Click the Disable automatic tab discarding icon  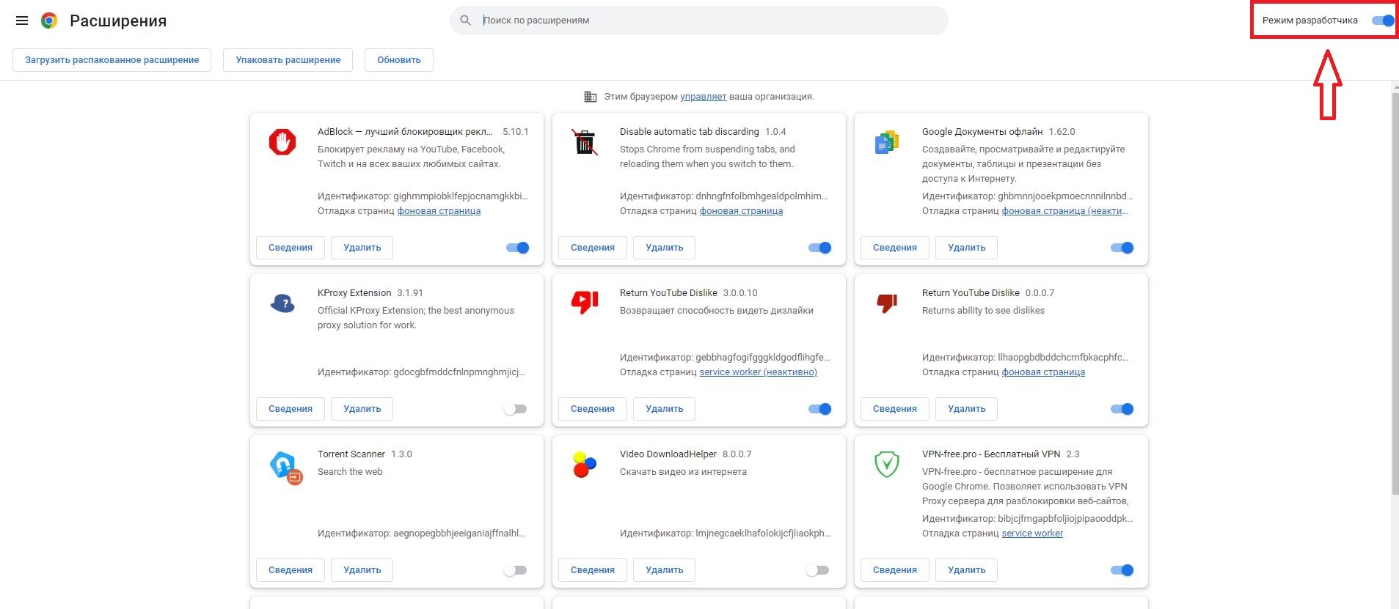585,141
